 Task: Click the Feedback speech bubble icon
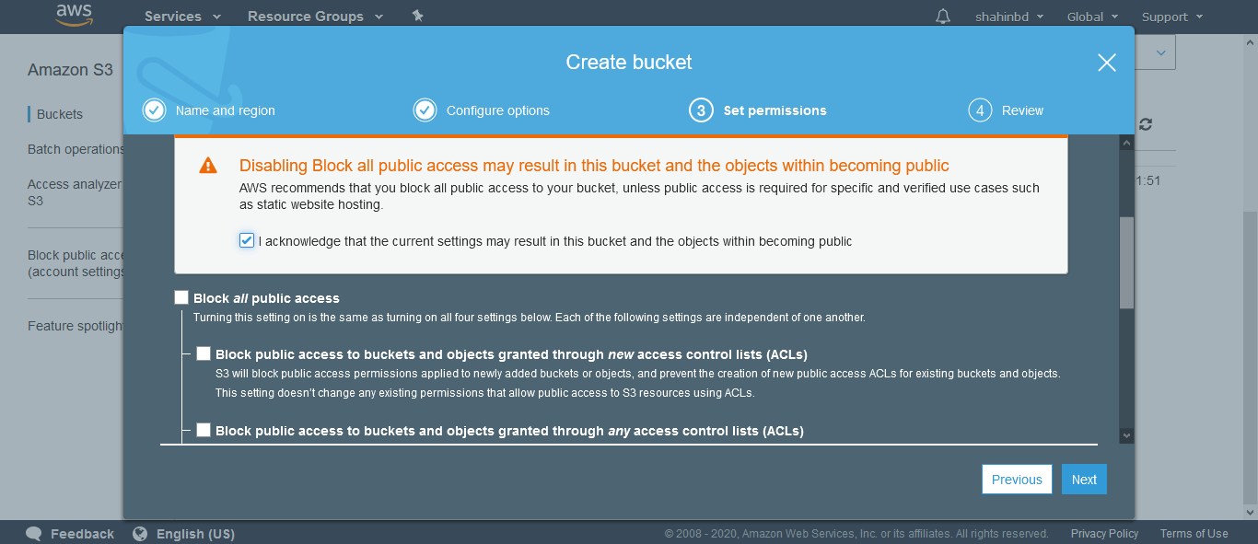[34, 533]
